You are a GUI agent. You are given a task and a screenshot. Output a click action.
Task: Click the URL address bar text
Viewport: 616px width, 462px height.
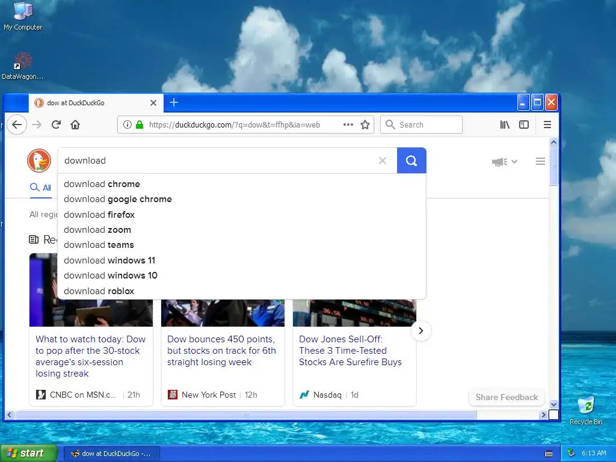(x=235, y=125)
